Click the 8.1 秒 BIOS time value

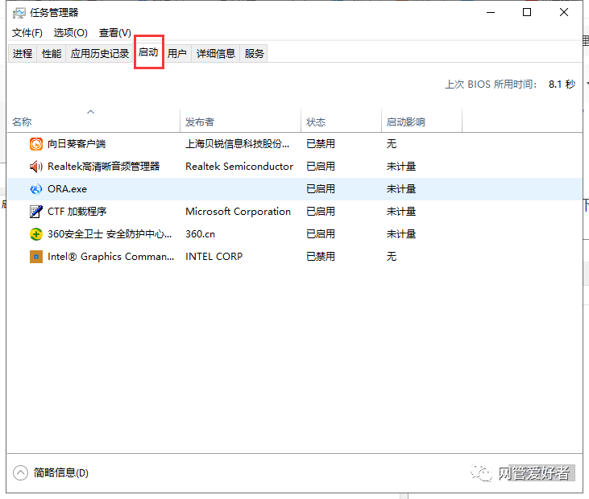pyautogui.click(x=562, y=85)
